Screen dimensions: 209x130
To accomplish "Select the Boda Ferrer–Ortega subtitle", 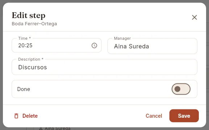I will point(34,24).
